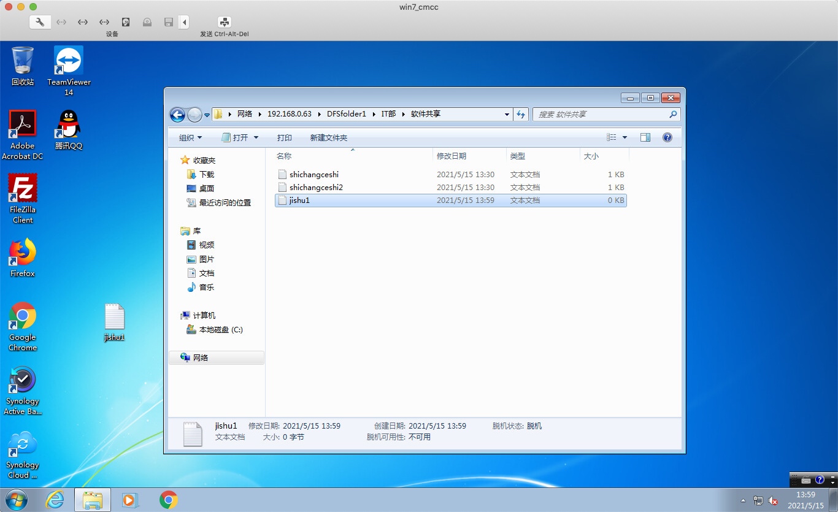
Task: Open the 组织 menu
Action: point(190,137)
